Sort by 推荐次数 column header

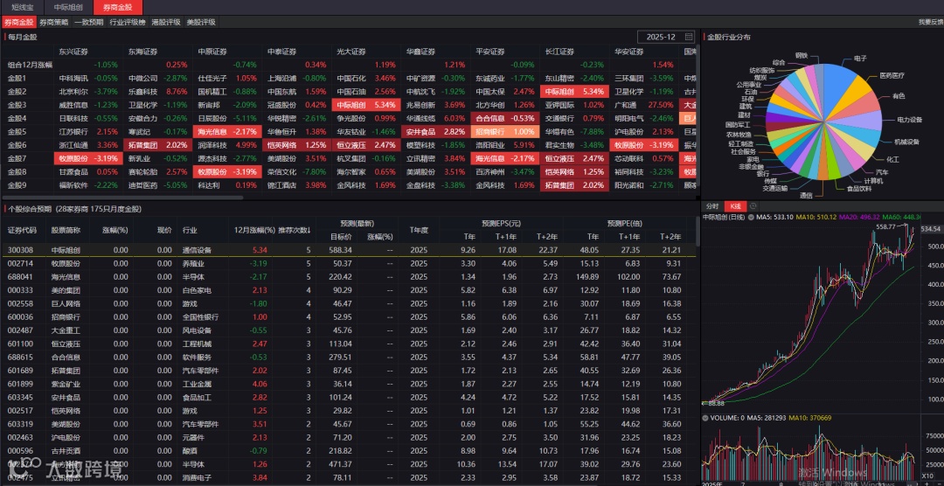(295, 230)
